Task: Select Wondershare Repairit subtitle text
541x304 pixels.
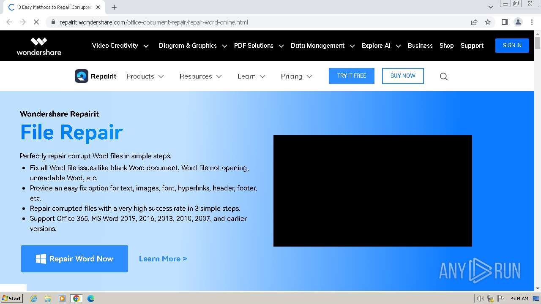Action: 60,114
